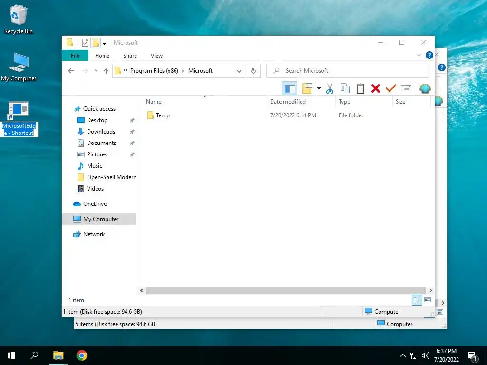Click the new folder toolbar icon
Viewport: 487px width, 365px height.
coord(307,88)
